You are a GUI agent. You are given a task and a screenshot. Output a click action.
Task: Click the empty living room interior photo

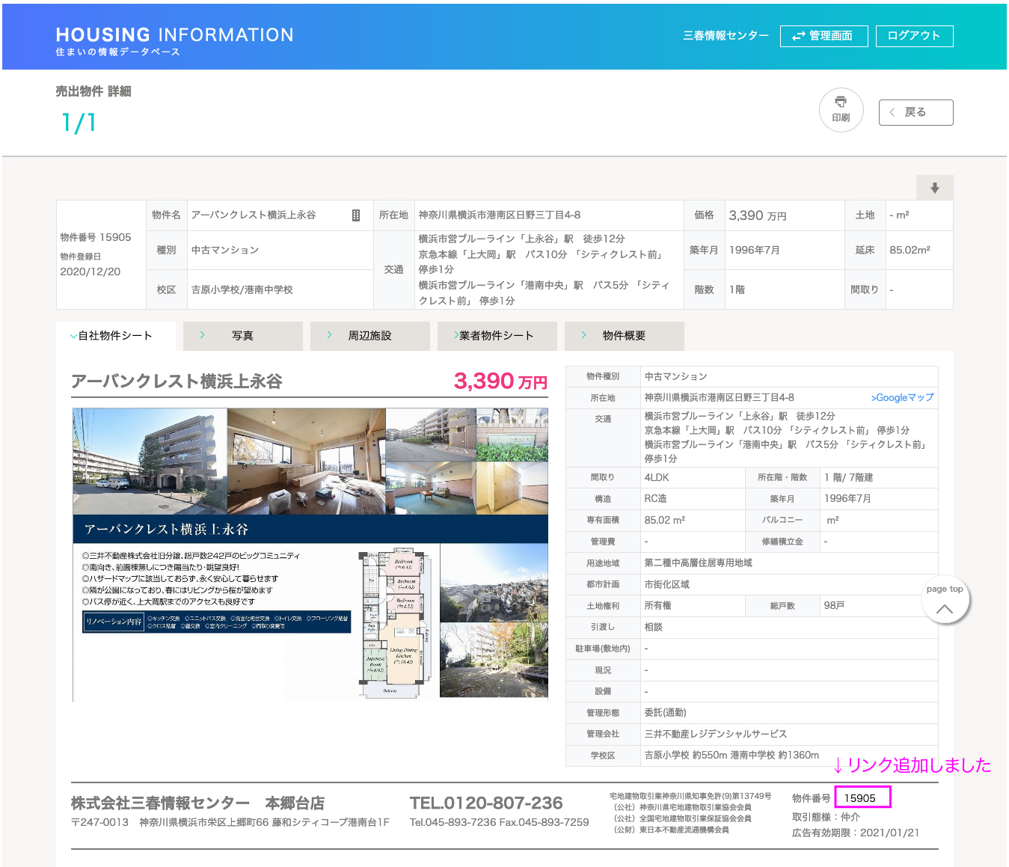coord(306,461)
